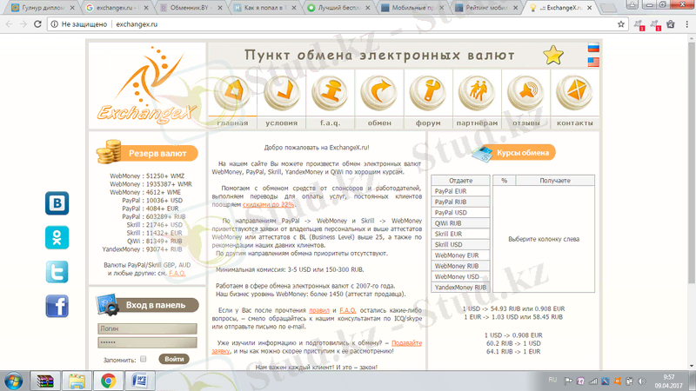Switch to the Как я попал в tab
696x391 pixels.
tap(264, 8)
